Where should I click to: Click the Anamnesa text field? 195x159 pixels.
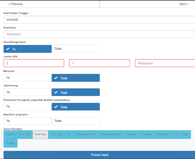pyautogui.click(x=99, y=34)
